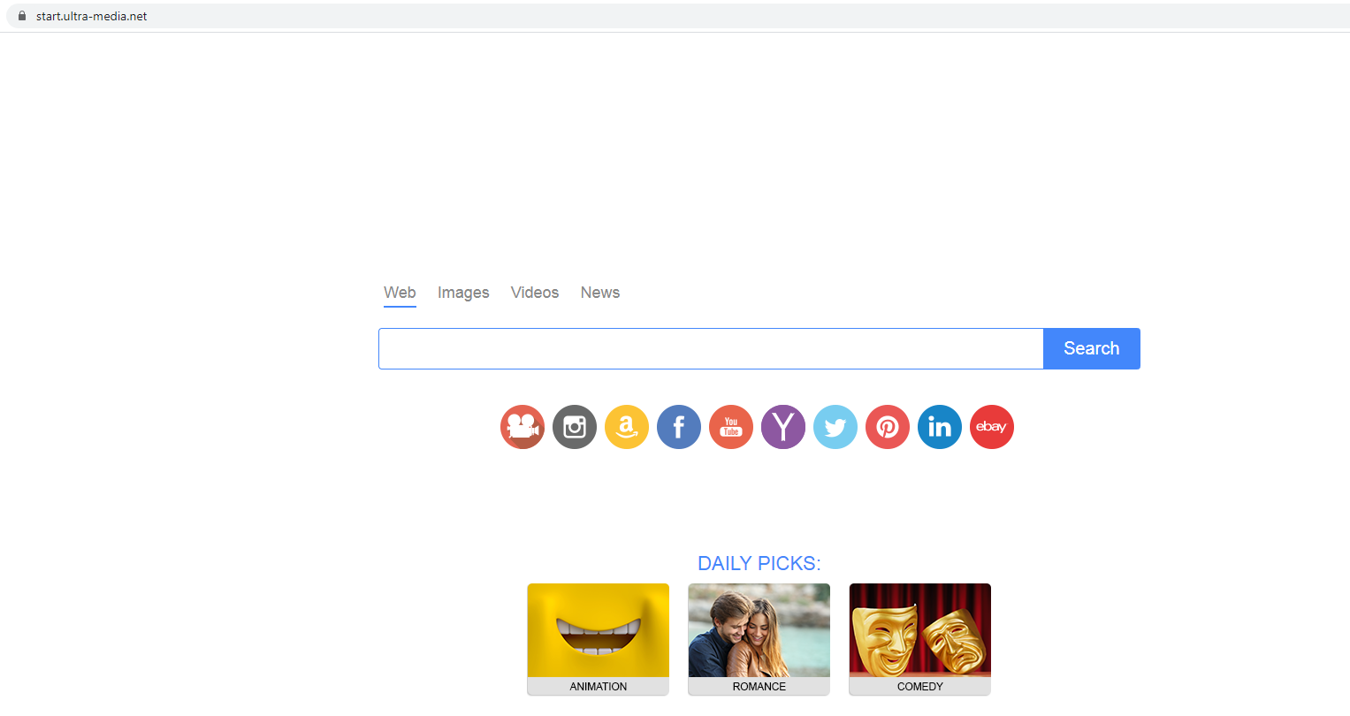The width and height of the screenshot is (1350, 716).
Task: Open the LinkedIn shortcut icon
Action: 940,427
